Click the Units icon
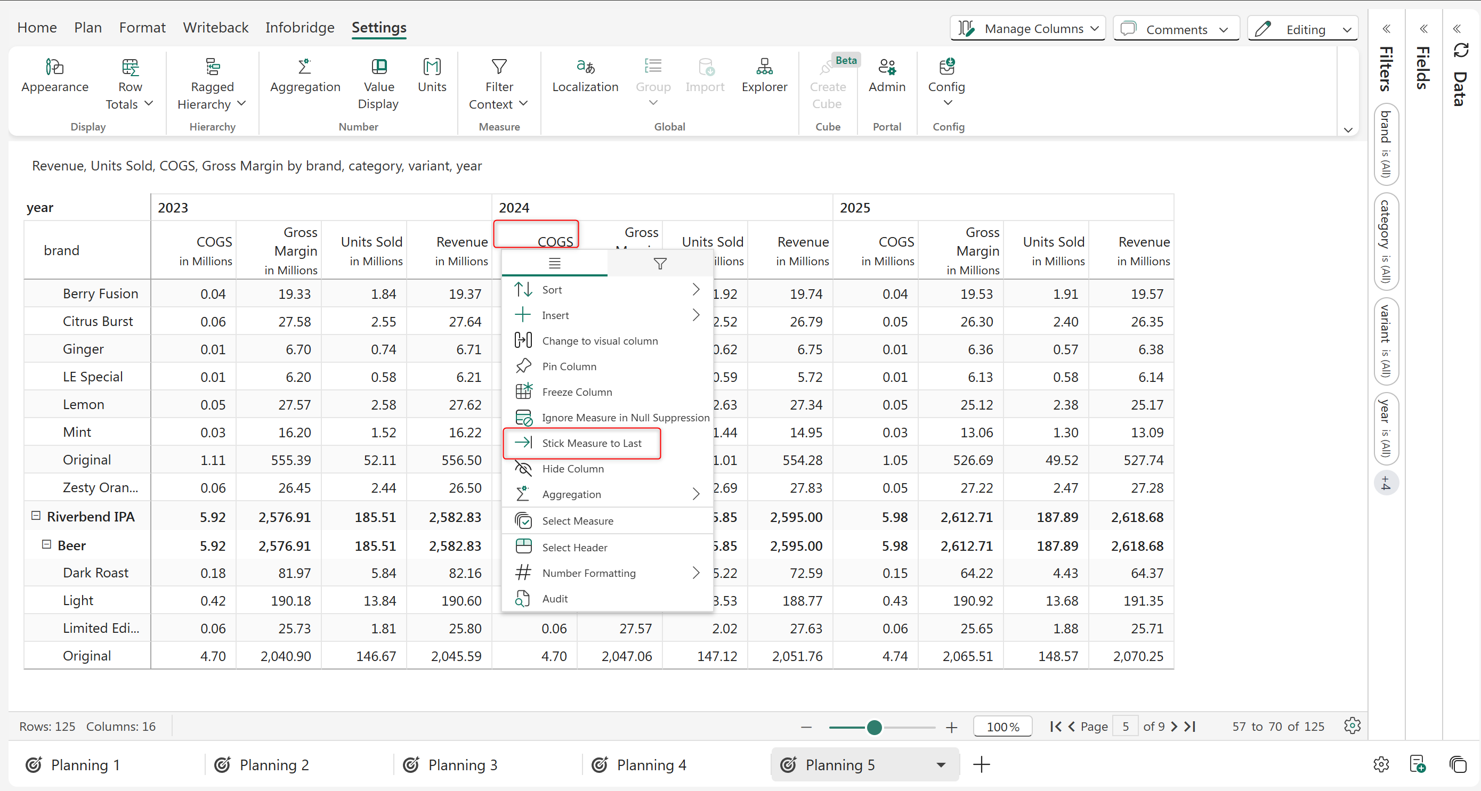1481x791 pixels. [432, 68]
